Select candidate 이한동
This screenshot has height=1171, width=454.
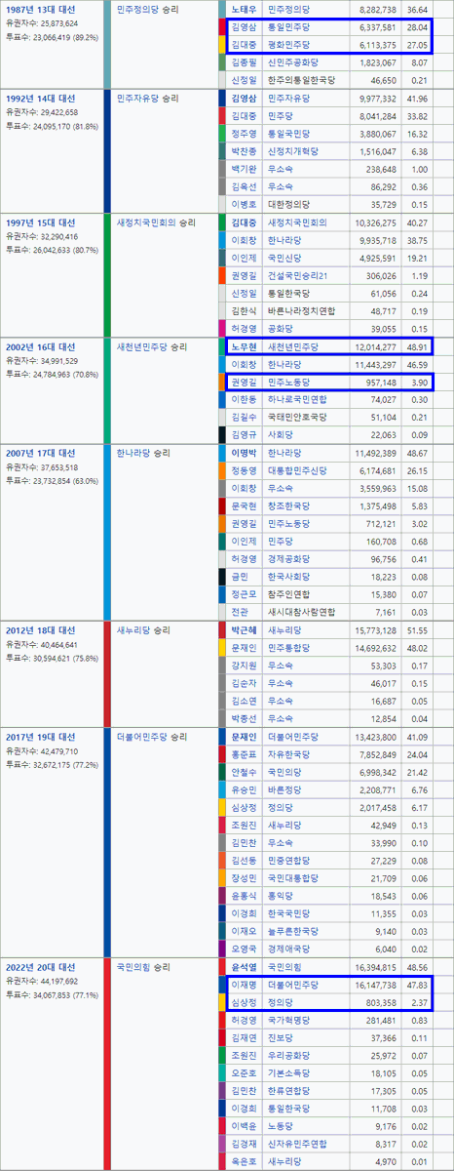pos(246,400)
